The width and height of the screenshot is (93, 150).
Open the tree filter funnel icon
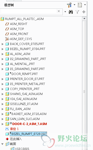pos(77,12)
